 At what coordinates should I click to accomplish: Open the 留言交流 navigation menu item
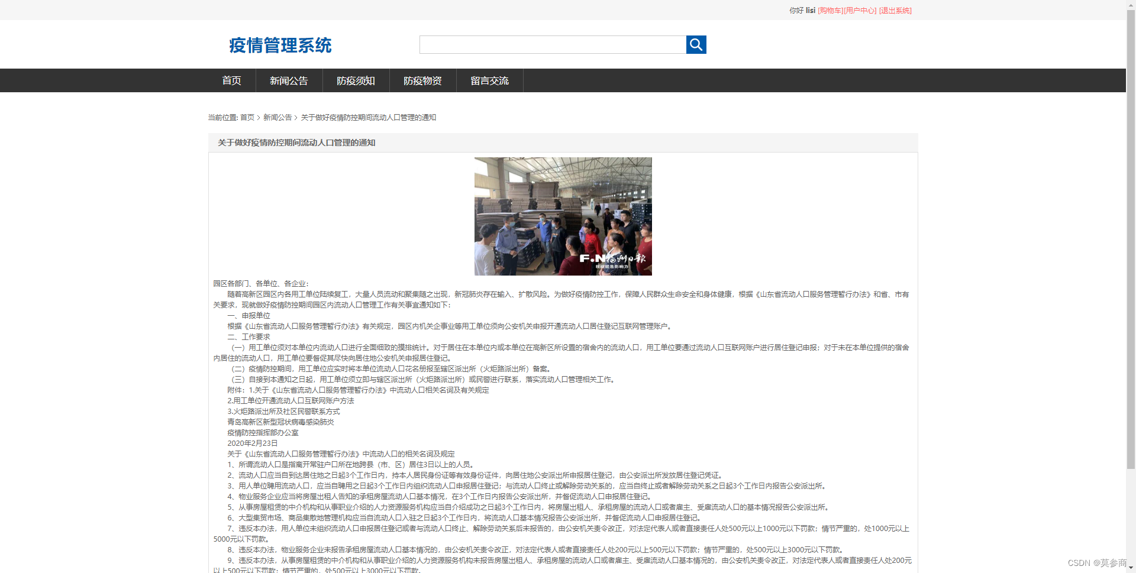(489, 80)
